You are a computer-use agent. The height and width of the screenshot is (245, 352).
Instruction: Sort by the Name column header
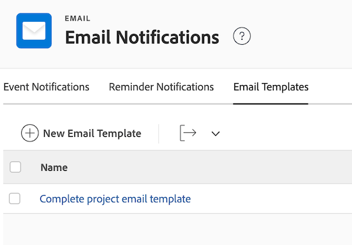[54, 168]
